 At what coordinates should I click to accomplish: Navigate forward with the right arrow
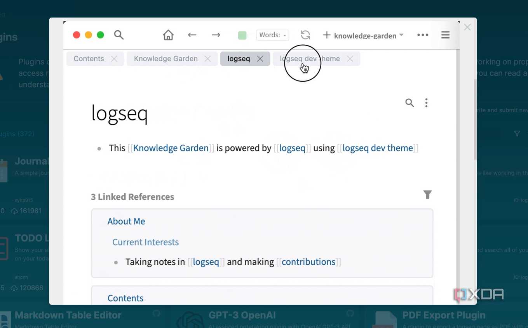click(216, 35)
